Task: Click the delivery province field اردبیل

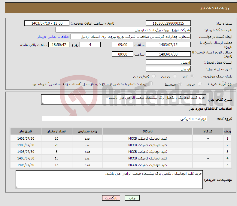Action: (168, 62)
